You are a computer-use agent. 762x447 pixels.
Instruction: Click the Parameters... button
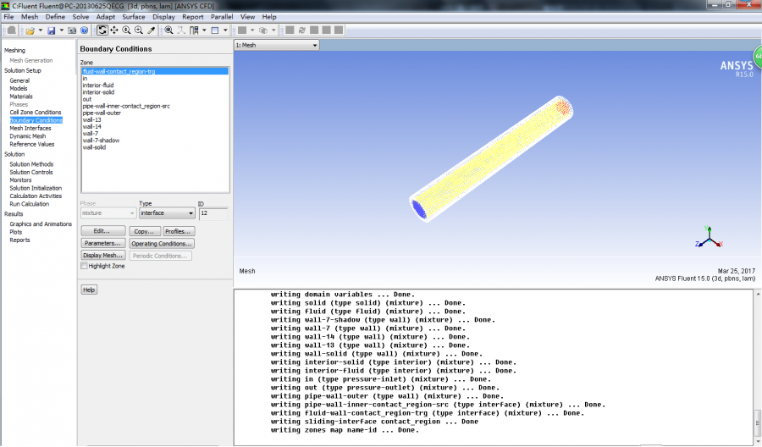point(103,244)
